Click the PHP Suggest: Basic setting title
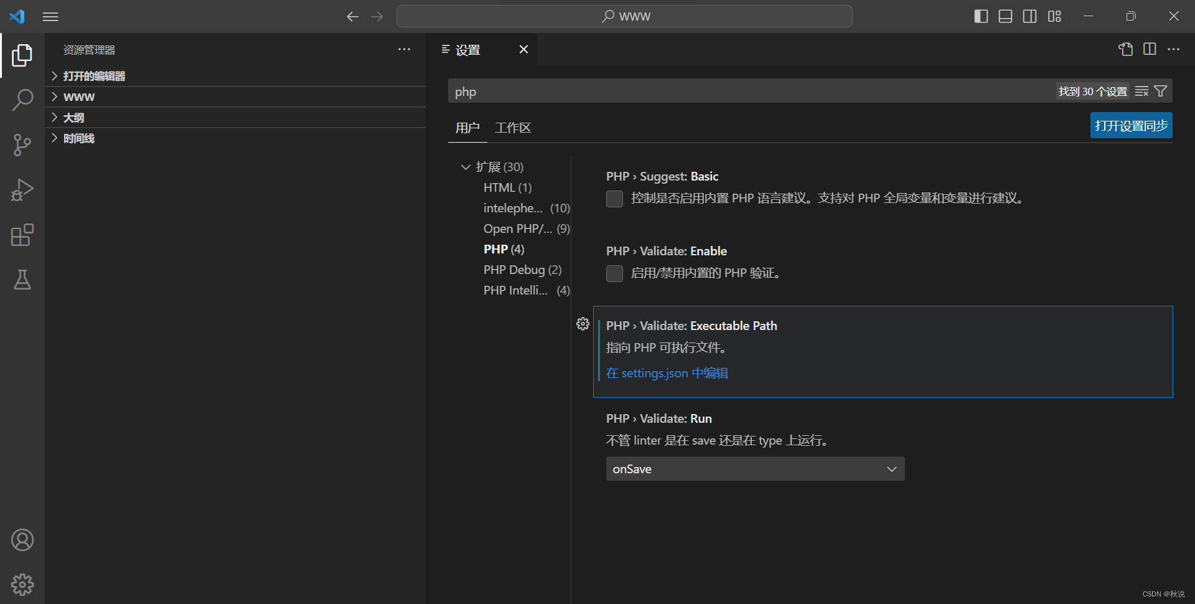The width and height of the screenshot is (1195, 604). tap(662, 176)
